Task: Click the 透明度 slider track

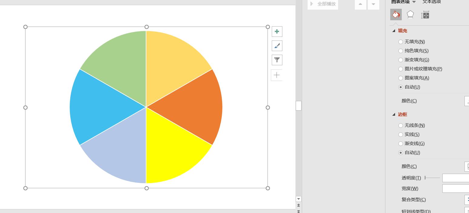Action: (432, 178)
